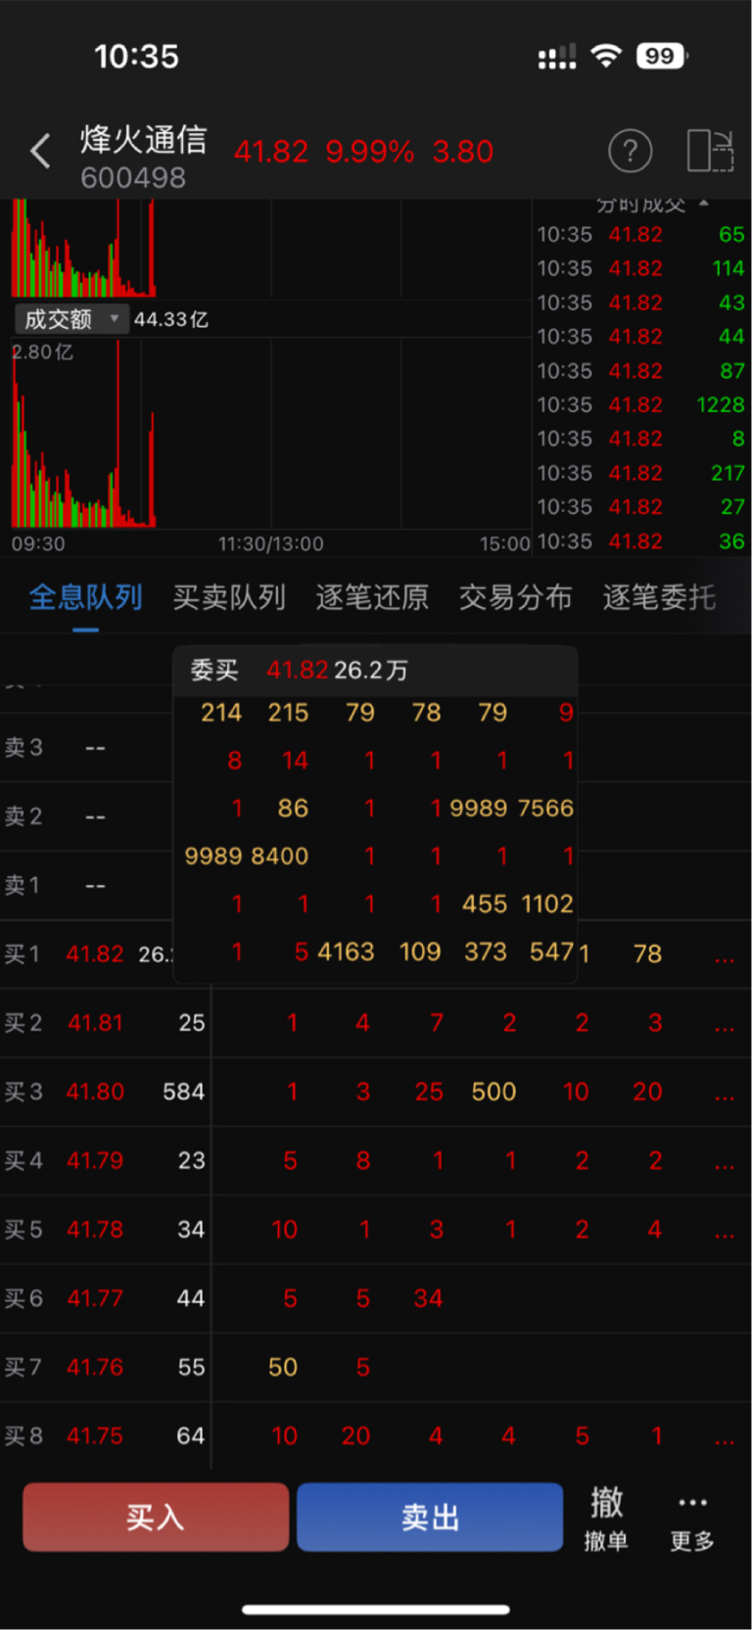
Task: Go back with the left chevron
Action: [40, 152]
